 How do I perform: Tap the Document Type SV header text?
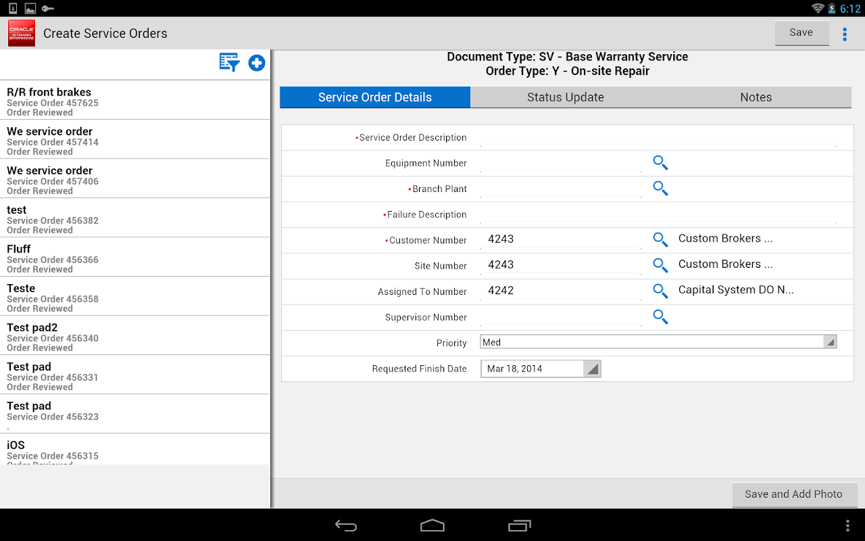tap(568, 57)
